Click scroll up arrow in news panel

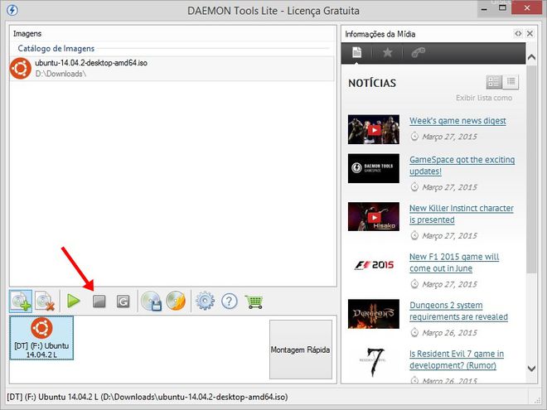click(x=531, y=57)
